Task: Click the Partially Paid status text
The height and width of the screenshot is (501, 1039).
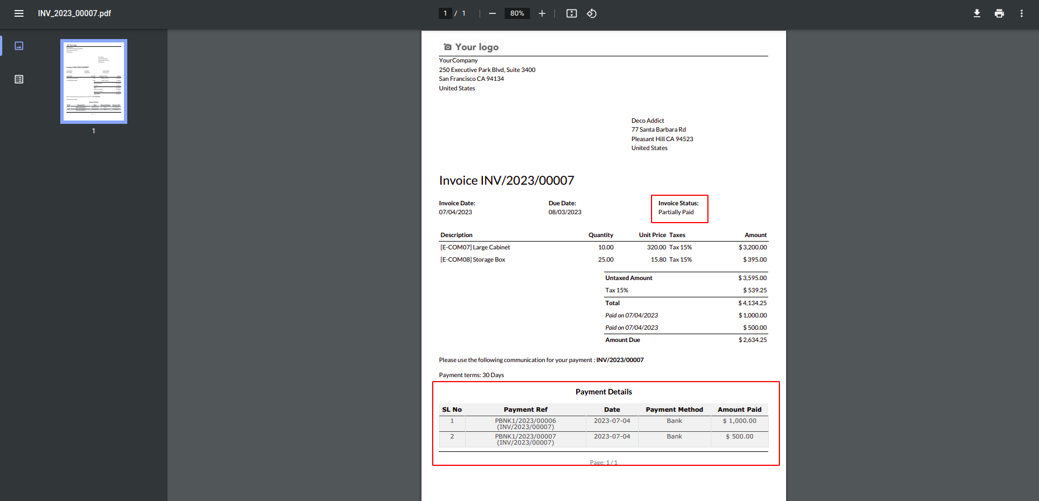Action: 676,213
